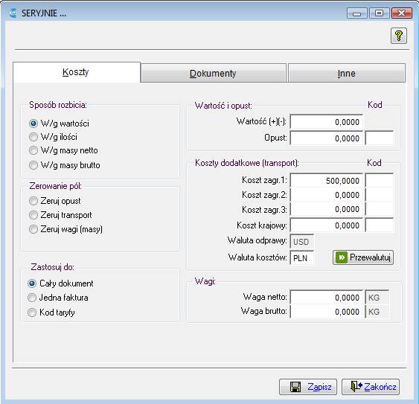419x404 pixels.
Task: Click the Zapisz floppy disk save button
Action: pos(308,387)
